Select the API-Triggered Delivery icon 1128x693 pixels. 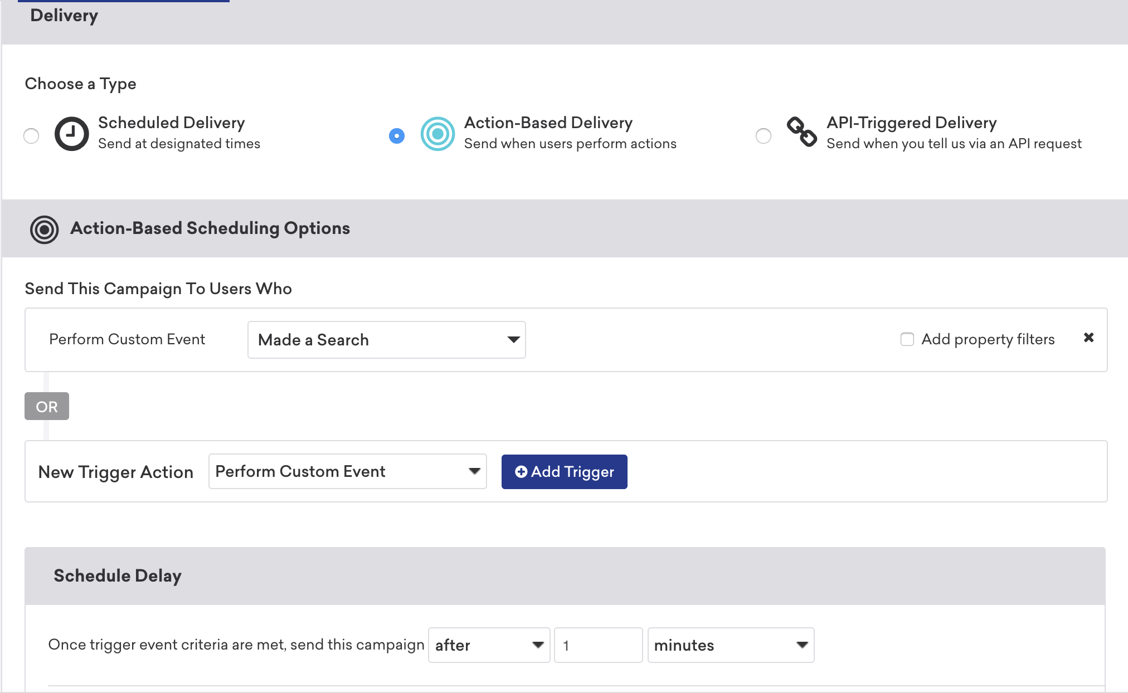point(803,132)
